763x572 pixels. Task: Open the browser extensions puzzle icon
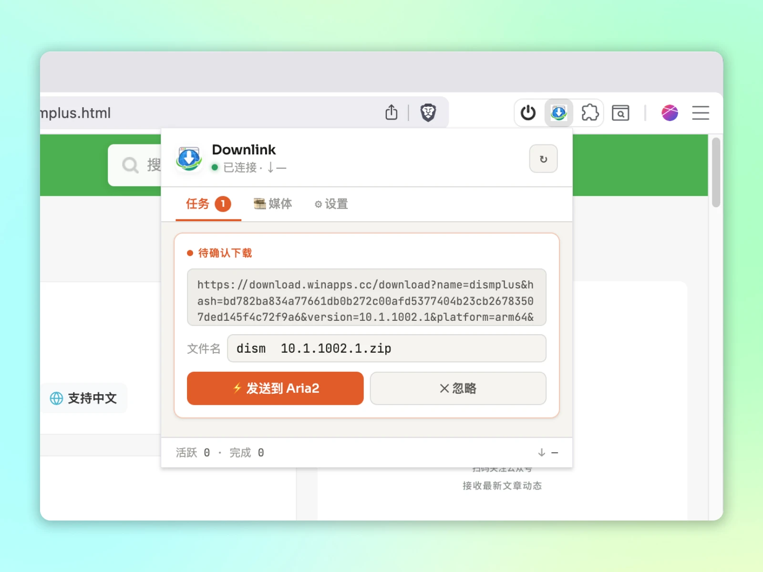click(590, 112)
